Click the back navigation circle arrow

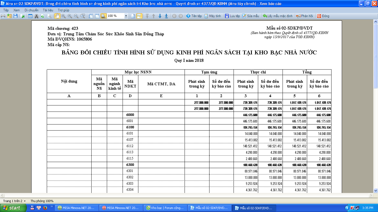click(174, 16)
